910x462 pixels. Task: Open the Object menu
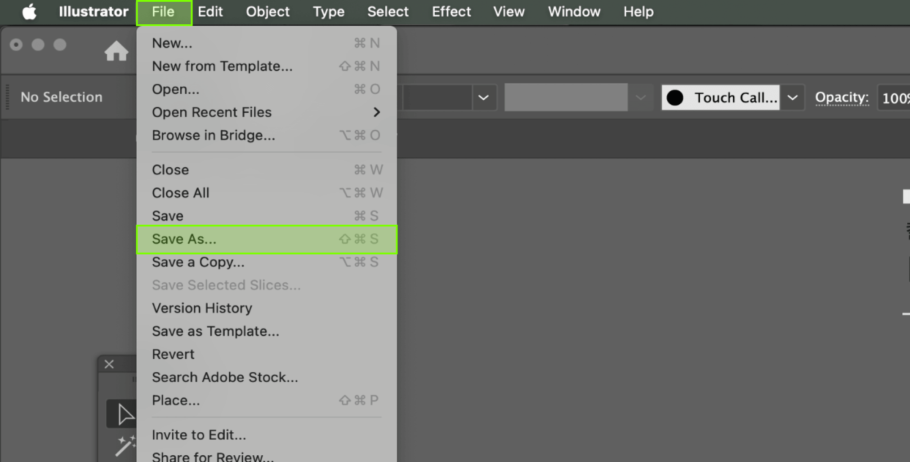coord(268,12)
